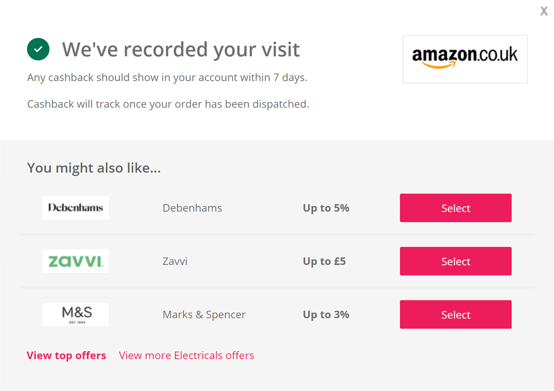Click the cashback dispatch notice text
This screenshot has height=391, width=554.
pyautogui.click(x=168, y=104)
